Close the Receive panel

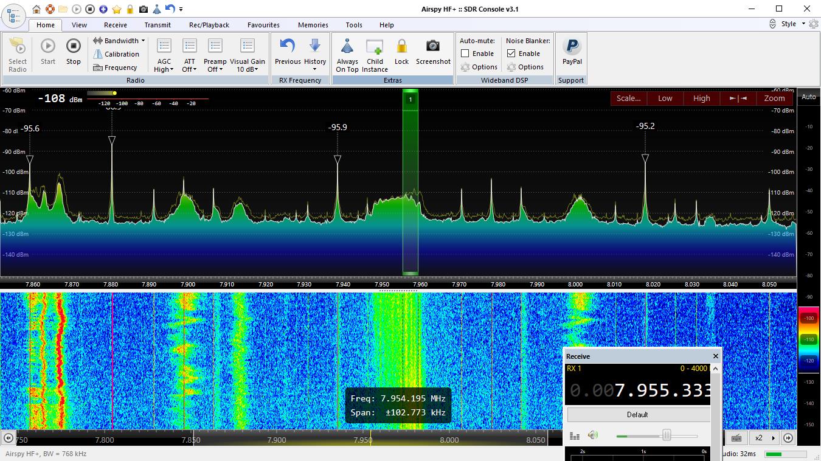click(716, 356)
